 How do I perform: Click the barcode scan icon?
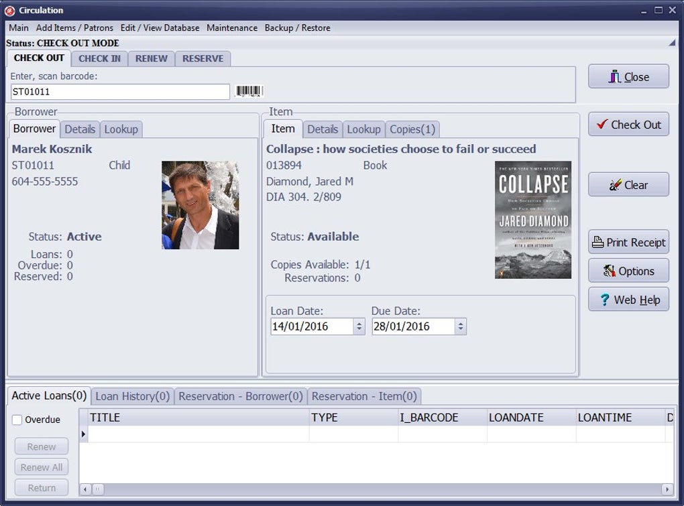coord(249,91)
